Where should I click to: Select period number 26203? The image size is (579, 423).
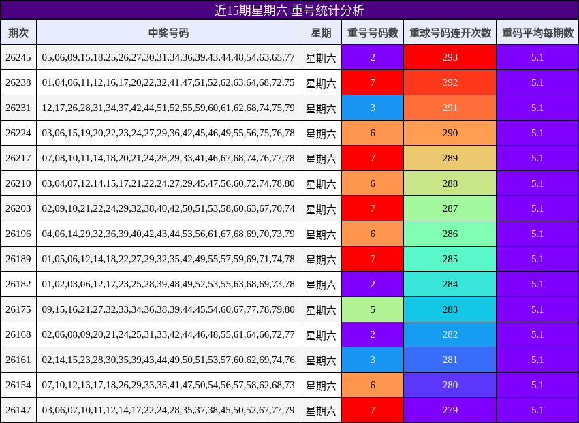[x=18, y=208]
